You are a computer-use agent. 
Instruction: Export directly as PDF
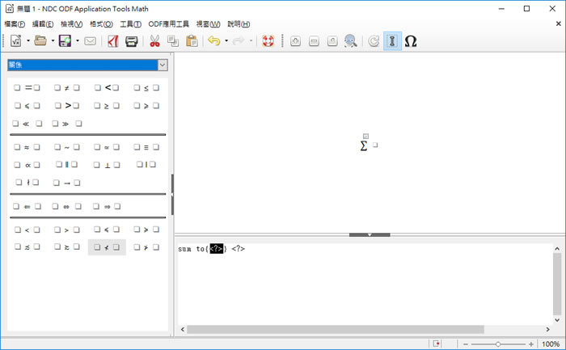coord(113,41)
